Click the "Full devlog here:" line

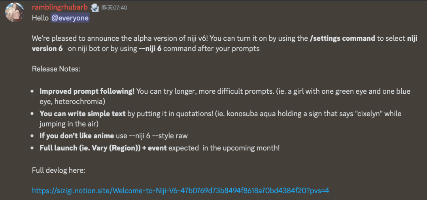(x=59, y=171)
